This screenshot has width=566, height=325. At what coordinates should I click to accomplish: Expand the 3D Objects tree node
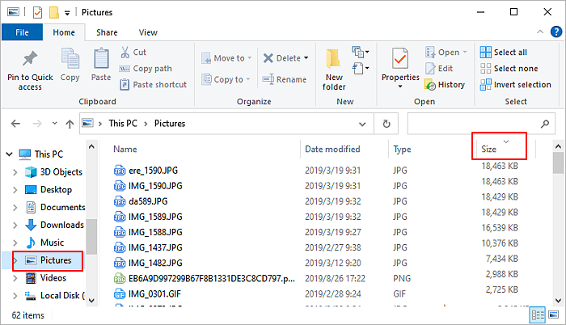click(x=15, y=172)
